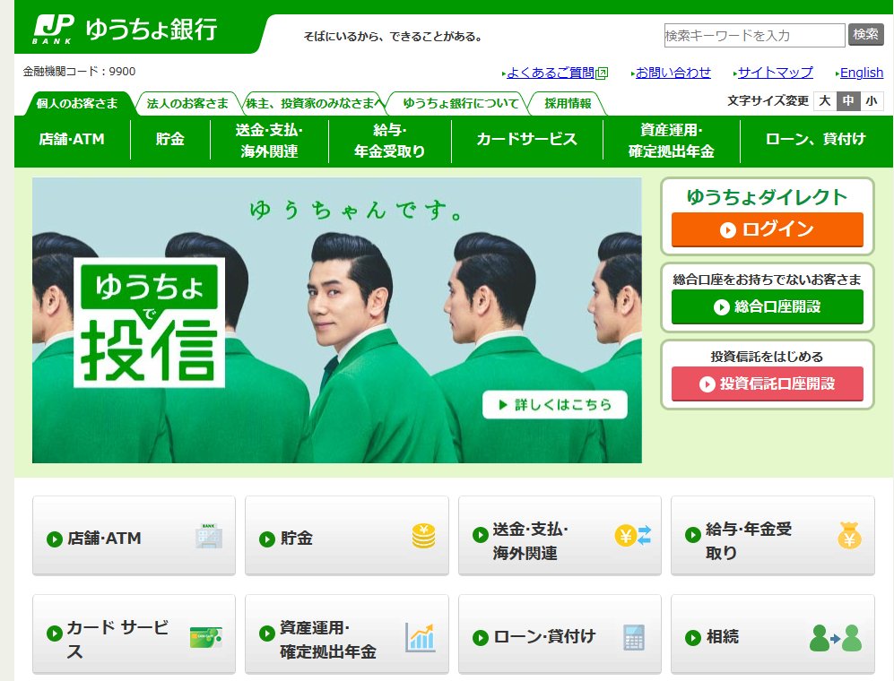Click the external link icon beside よくあるご質問
The height and width of the screenshot is (681, 894).
[x=602, y=73]
